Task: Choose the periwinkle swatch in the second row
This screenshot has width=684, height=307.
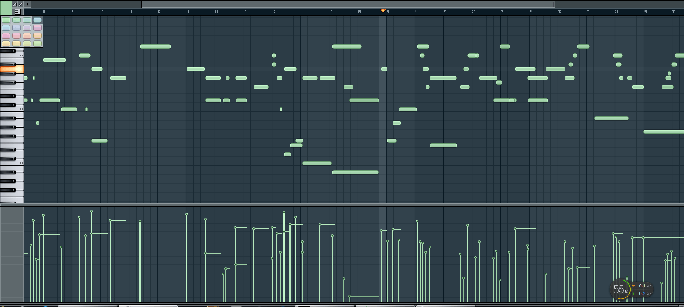Action: (x=16, y=28)
